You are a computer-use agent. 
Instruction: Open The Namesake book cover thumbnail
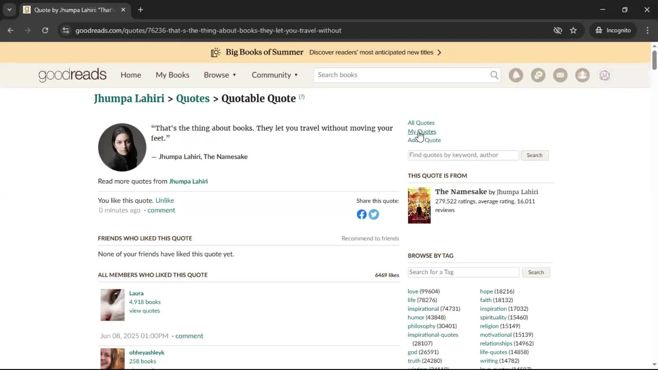coord(419,206)
